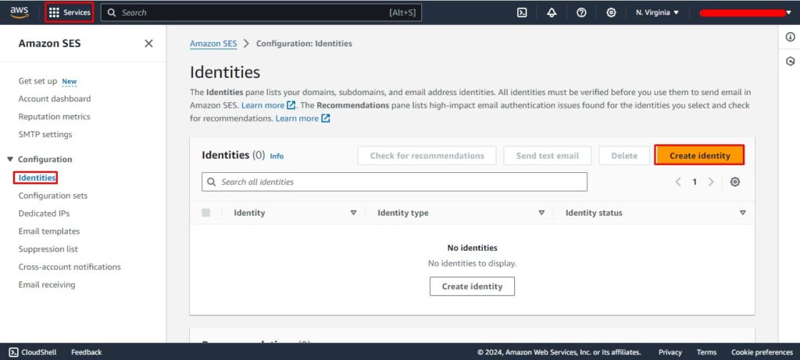Open Privacy link in footer
Screen dimensions: 800x360
click(x=670, y=352)
